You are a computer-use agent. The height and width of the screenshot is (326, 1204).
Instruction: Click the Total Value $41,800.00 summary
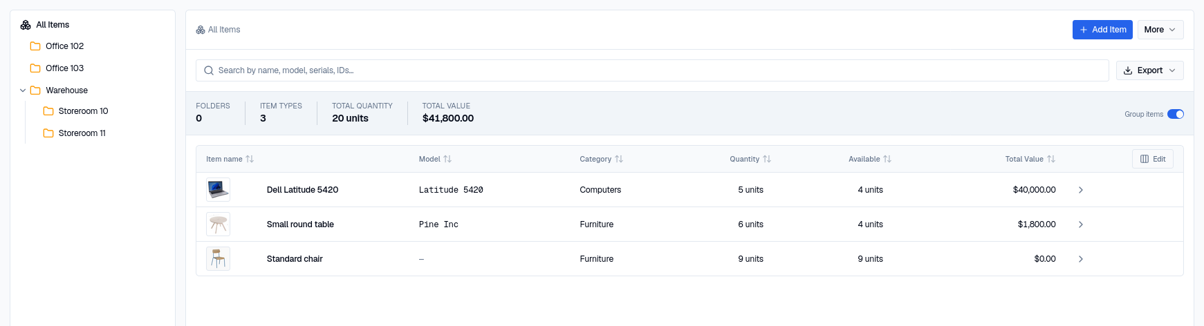[448, 113]
